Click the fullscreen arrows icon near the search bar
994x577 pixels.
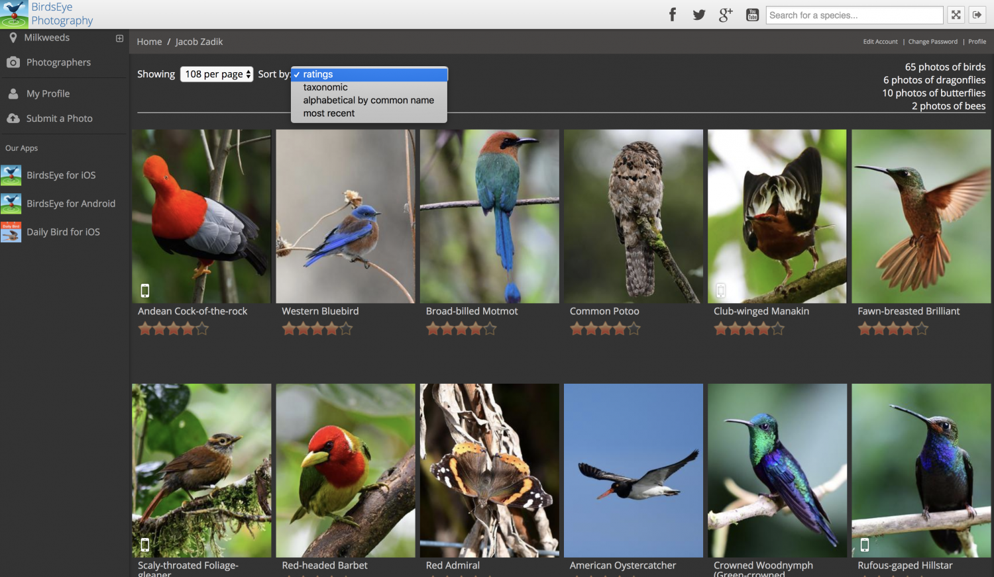tap(956, 14)
